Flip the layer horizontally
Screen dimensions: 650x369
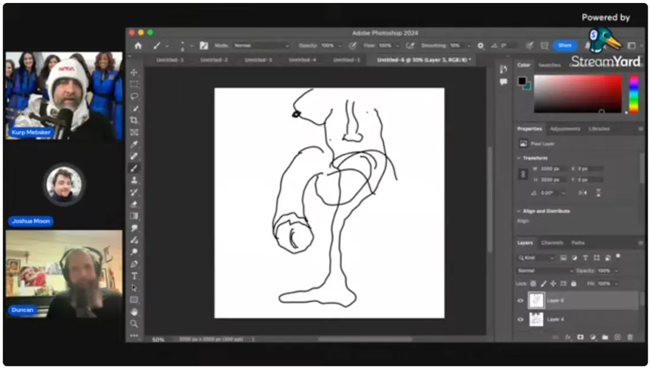pyautogui.click(x=583, y=193)
